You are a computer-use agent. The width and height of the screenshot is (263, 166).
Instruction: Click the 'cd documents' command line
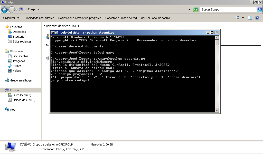click(77, 46)
